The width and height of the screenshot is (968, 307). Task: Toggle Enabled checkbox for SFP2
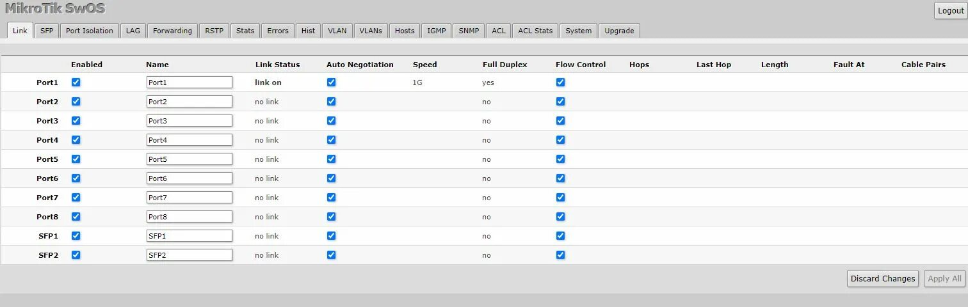coord(76,255)
